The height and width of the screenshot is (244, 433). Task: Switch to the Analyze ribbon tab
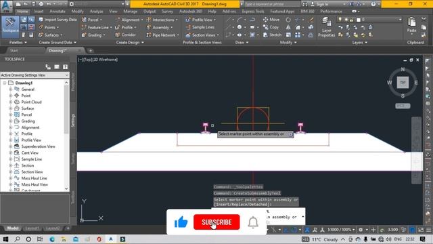(96, 12)
